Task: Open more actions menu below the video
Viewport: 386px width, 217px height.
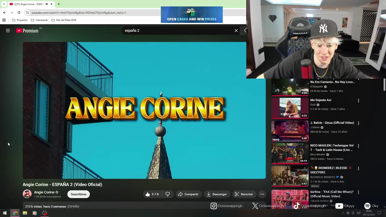Action: click(x=262, y=194)
